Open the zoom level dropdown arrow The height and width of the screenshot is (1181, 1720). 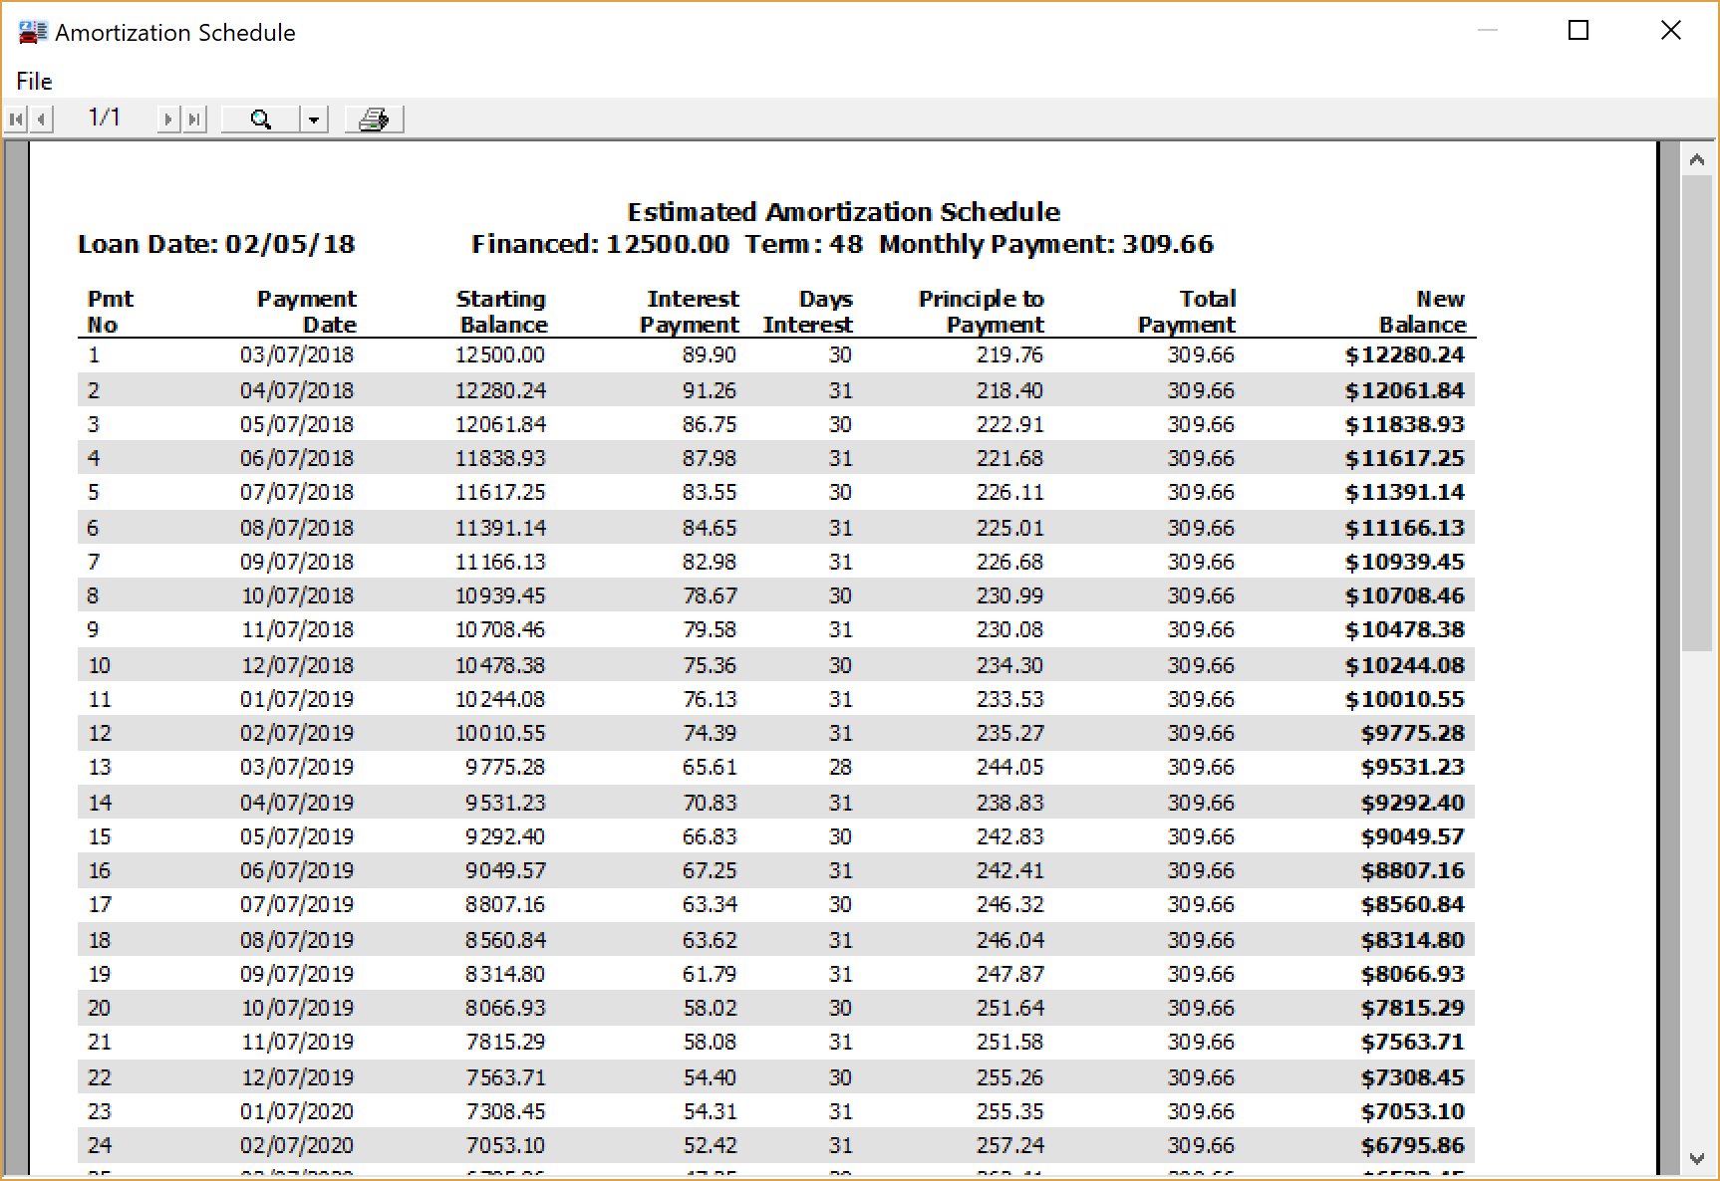(x=314, y=119)
